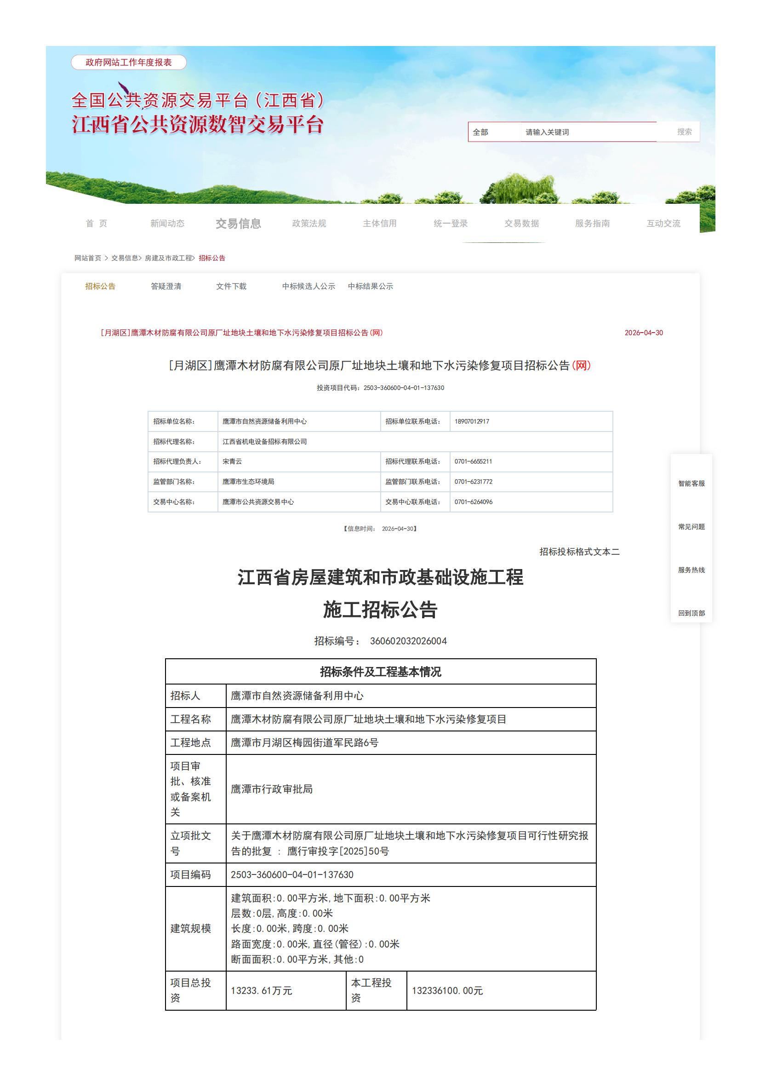Open the red announcement title link
The width and height of the screenshot is (760, 1076).
242,333
